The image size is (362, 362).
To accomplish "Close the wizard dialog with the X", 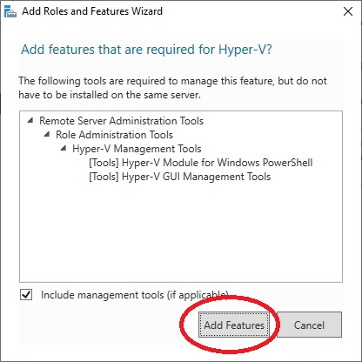I will (x=348, y=11).
